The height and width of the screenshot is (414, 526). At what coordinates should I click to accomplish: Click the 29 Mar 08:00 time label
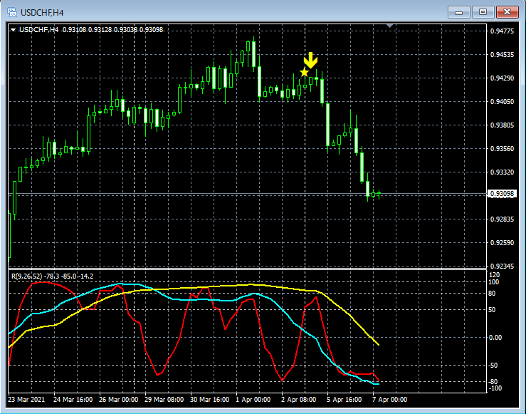(164, 400)
